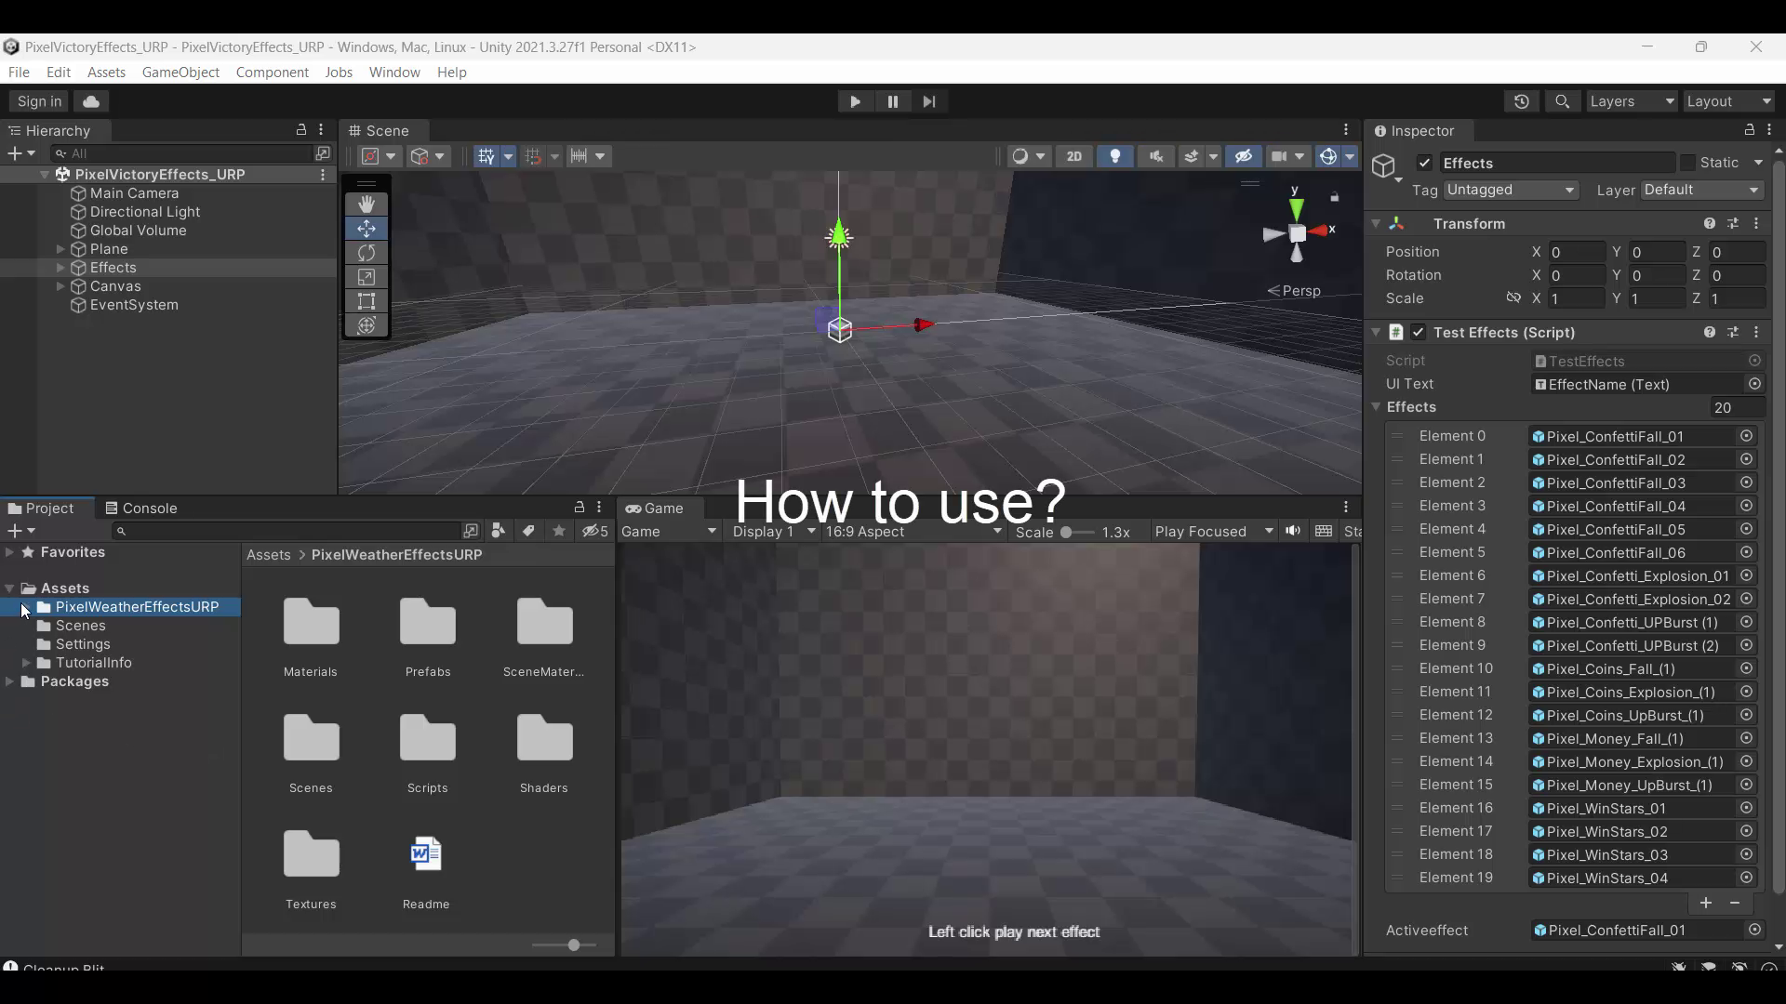1786x1004 pixels.
Task: Click the Pause button in toolbar
Action: point(893,100)
